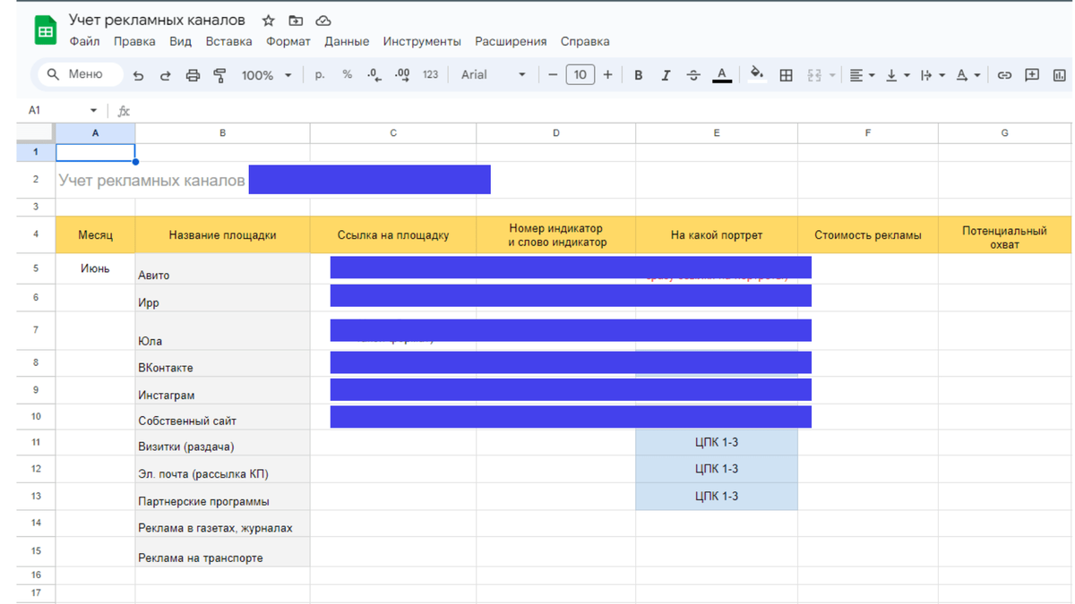Insert a comment
The width and height of the screenshot is (1075, 604).
click(x=1032, y=75)
